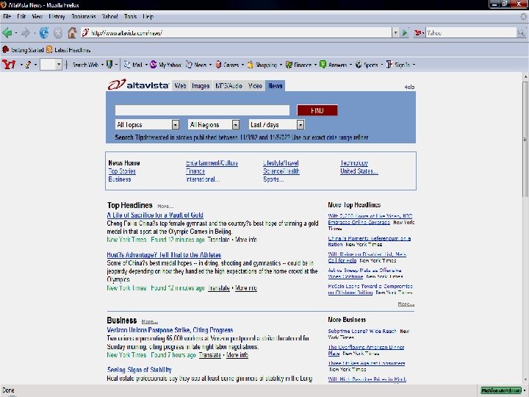Open the File menu
The width and height of the screenshot is (529, 397).
7,16
